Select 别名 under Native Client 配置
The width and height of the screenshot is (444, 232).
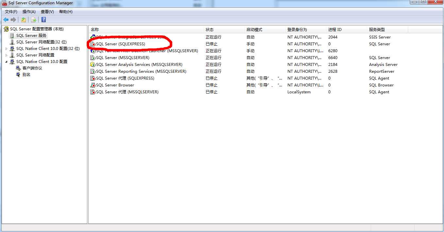pos(26,75)
